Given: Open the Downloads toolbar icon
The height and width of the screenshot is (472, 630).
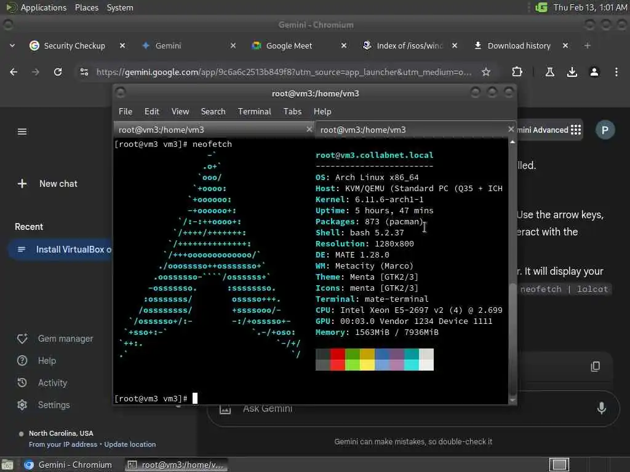Looking at the screenshot, I should tap(572, 72).
